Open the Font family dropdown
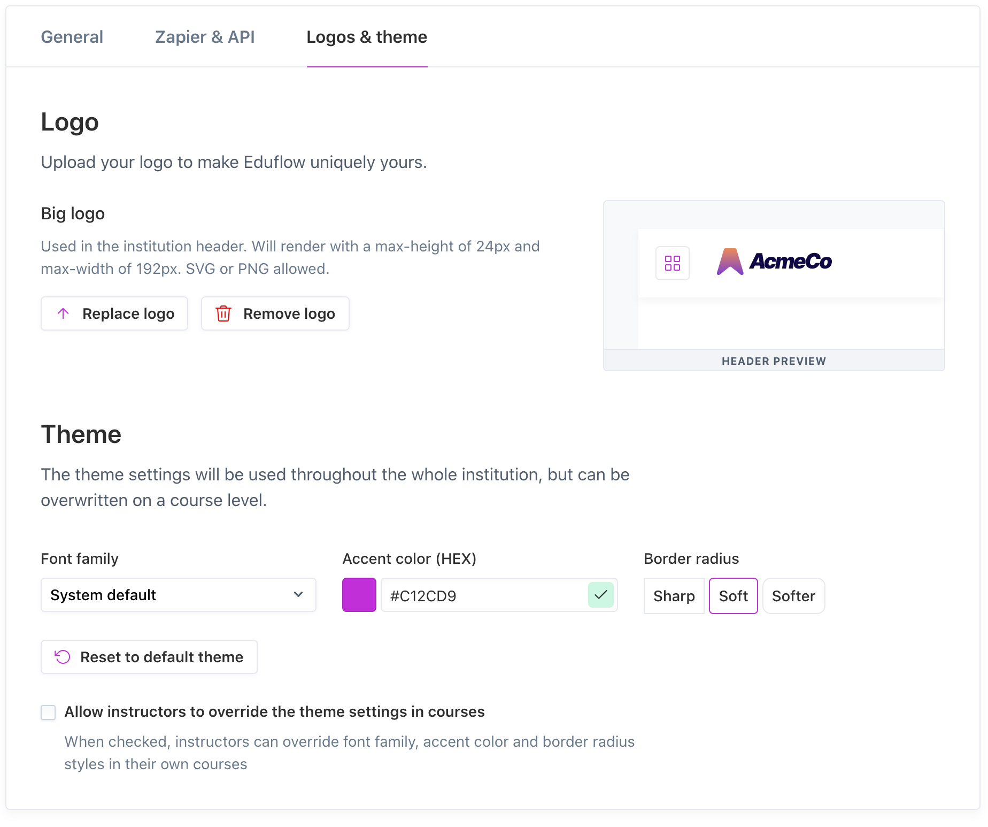This screenshot has height=827, width=988. tap(179, 595)
